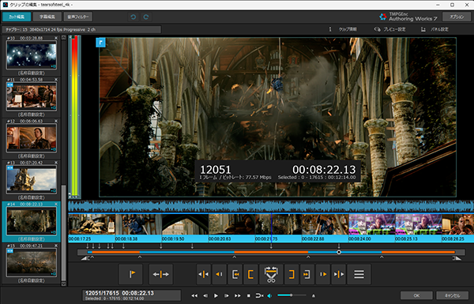Delete chapter #13 with its X button
This screenshot has width=474, height=304.
(56, 163)
